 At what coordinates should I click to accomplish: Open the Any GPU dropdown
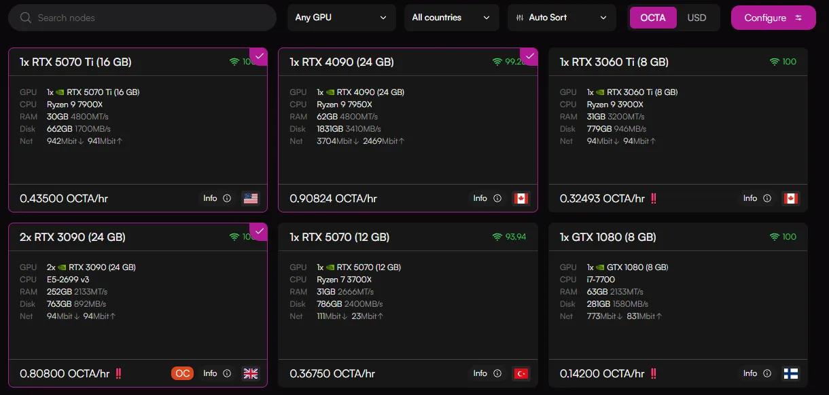(x=342, y=18)
